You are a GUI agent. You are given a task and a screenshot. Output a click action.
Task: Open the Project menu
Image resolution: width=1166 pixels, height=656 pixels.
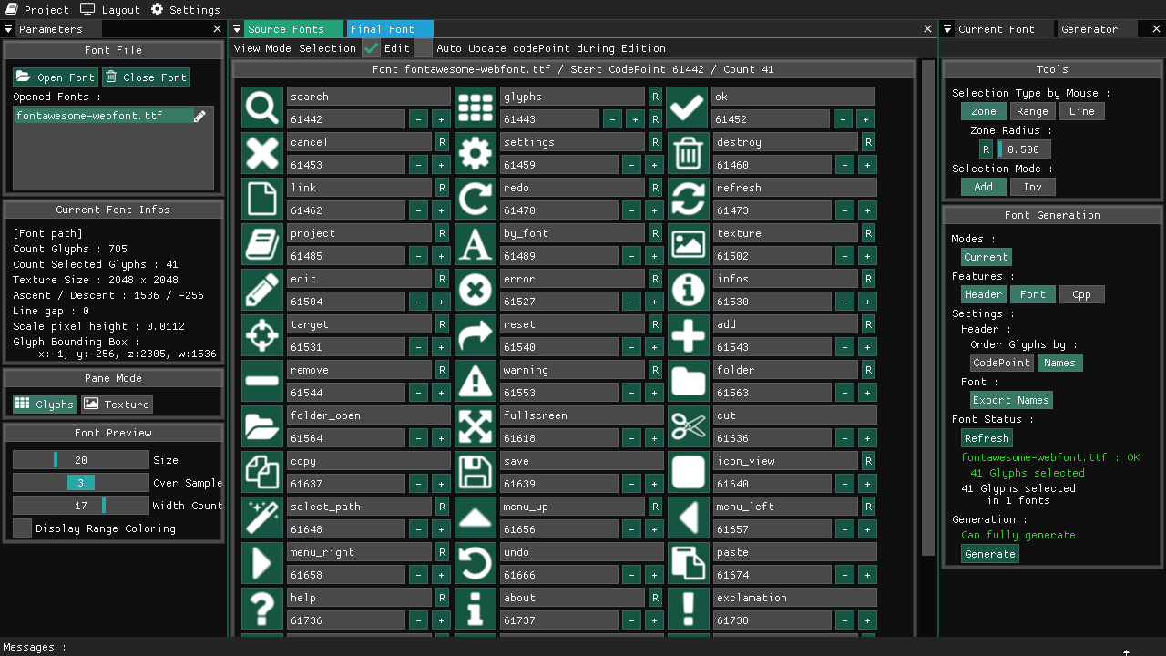[x=36, y=10]
